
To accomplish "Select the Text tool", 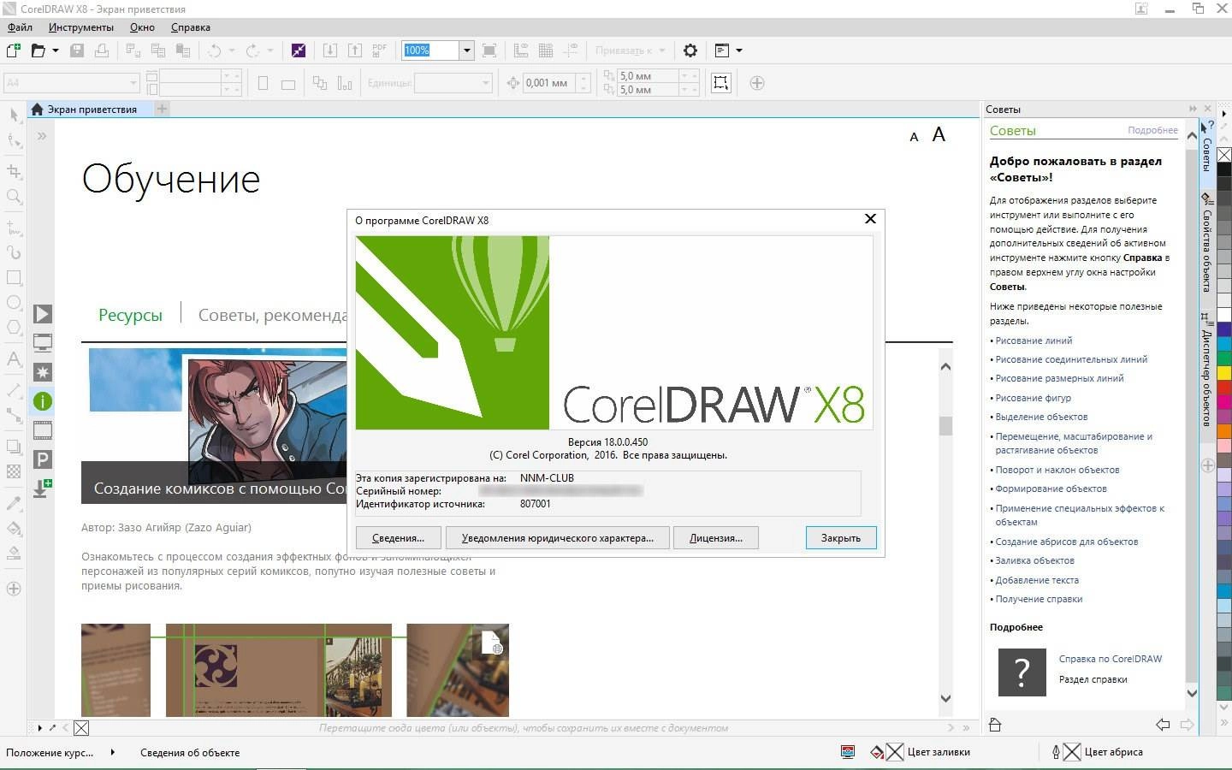I will 14,359.
